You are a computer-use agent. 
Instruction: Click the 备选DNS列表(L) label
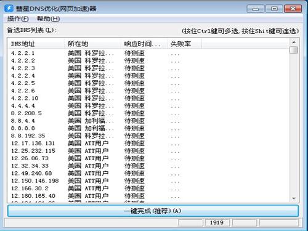point(31,31)
